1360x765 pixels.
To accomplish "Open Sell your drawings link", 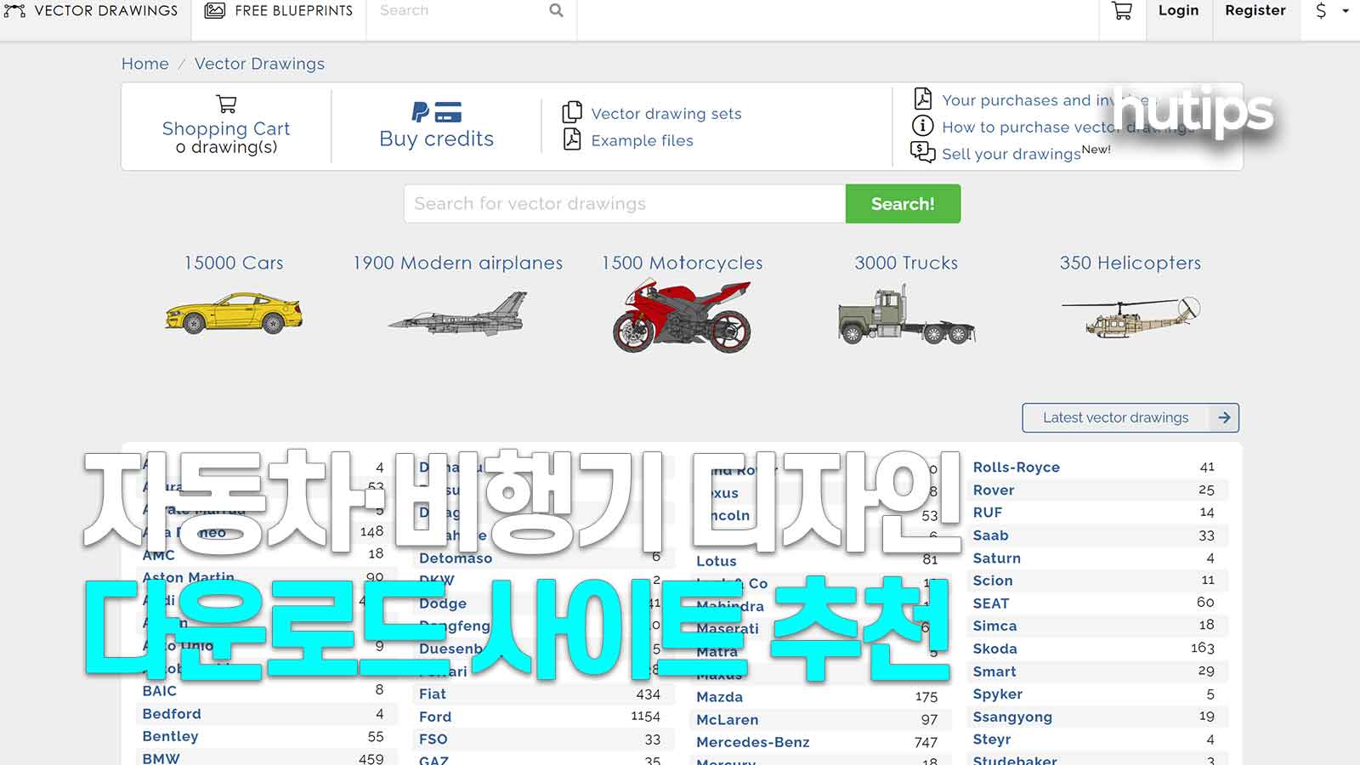I will click(1011, 154).
